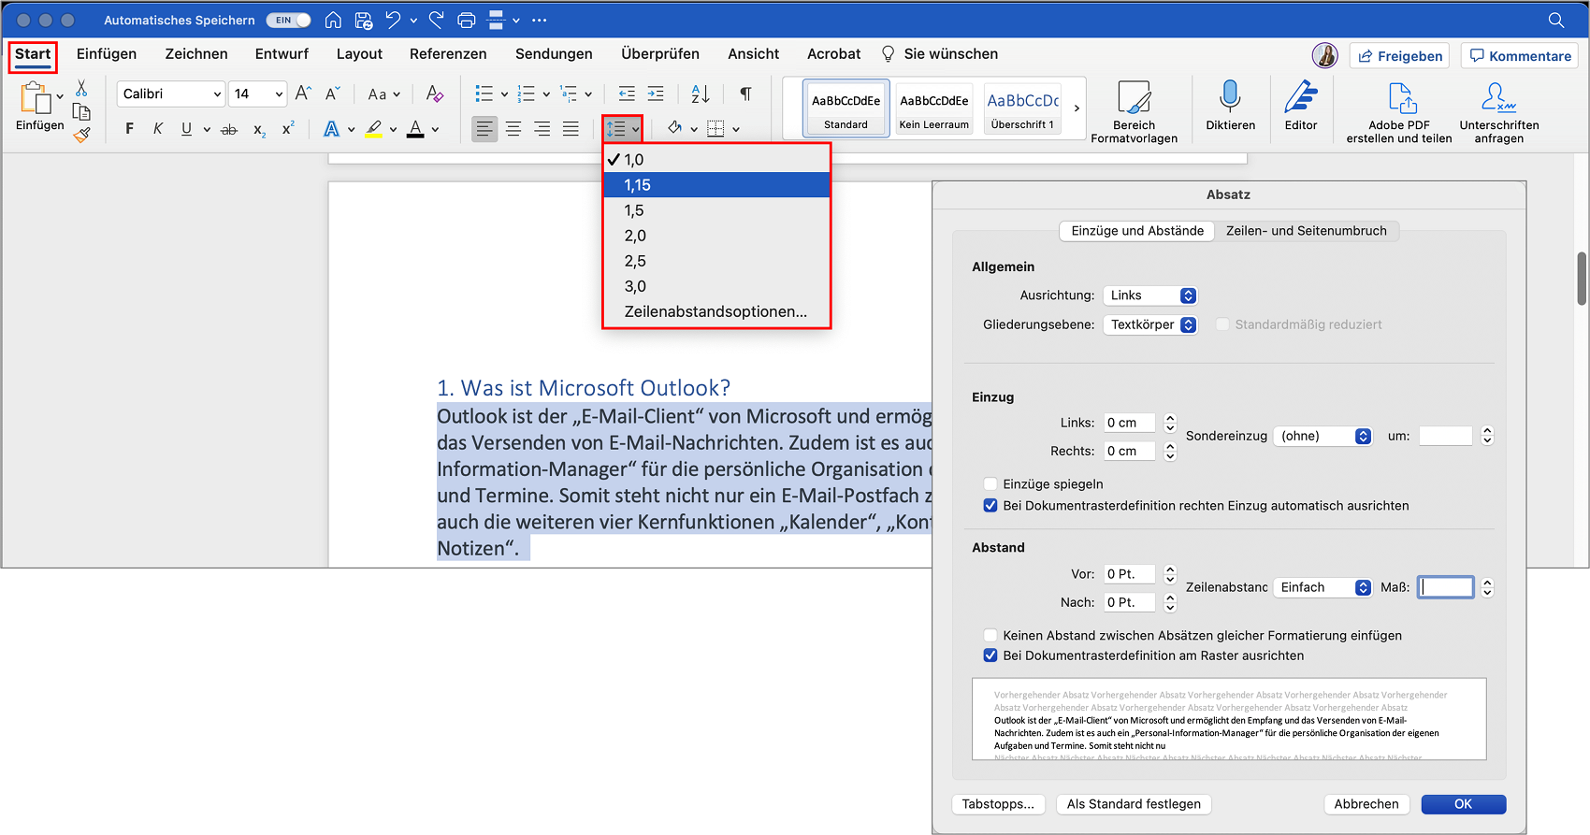Click Einzug Links value field
Screen dimensions: 1590x835
click(x=1129, y=423)
